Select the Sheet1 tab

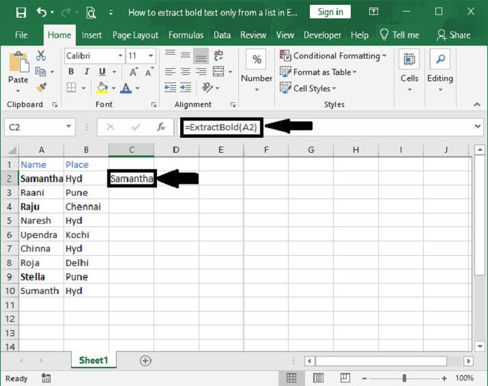(94, 360)
